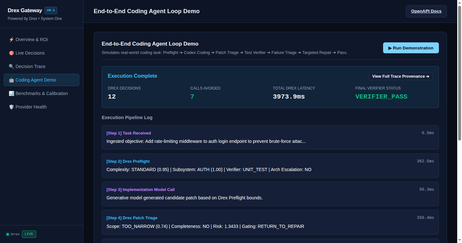The image size is (462, 243).
Task: Click the 50.3ms timing of Step 3
Action: click(427, 189)
